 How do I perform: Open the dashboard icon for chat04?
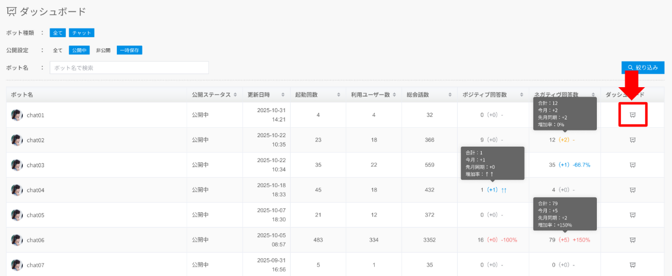(x=632, y=190)
